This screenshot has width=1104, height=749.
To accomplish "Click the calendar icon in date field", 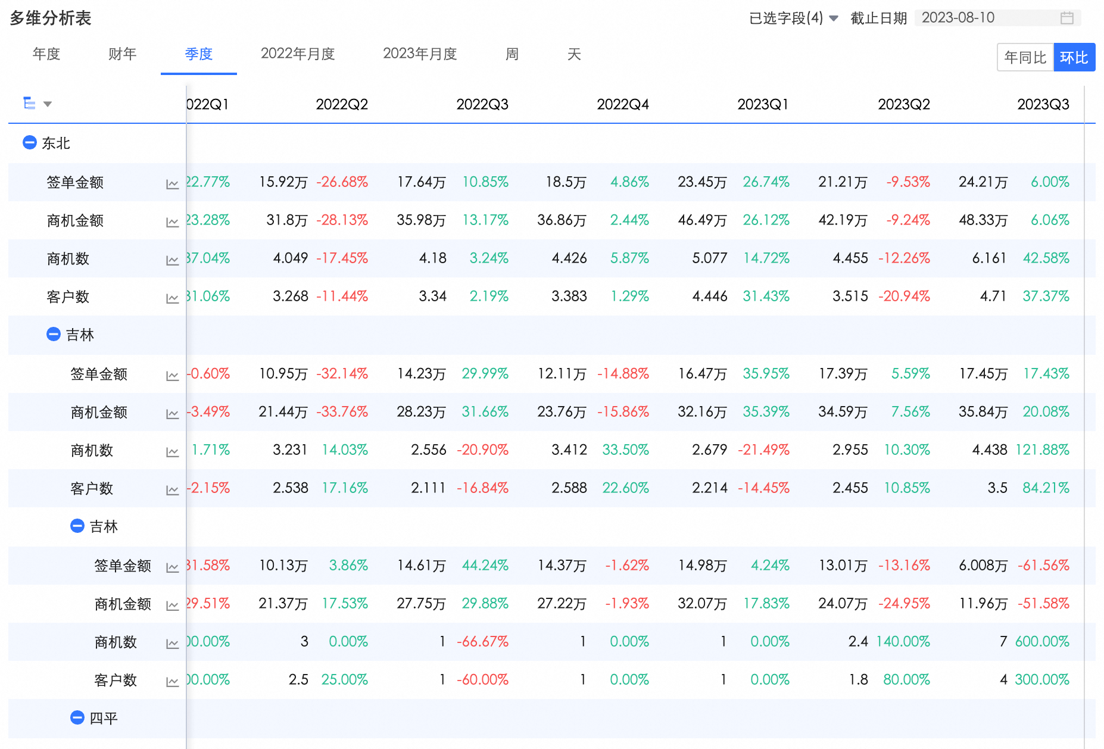I will point(1066,18).
